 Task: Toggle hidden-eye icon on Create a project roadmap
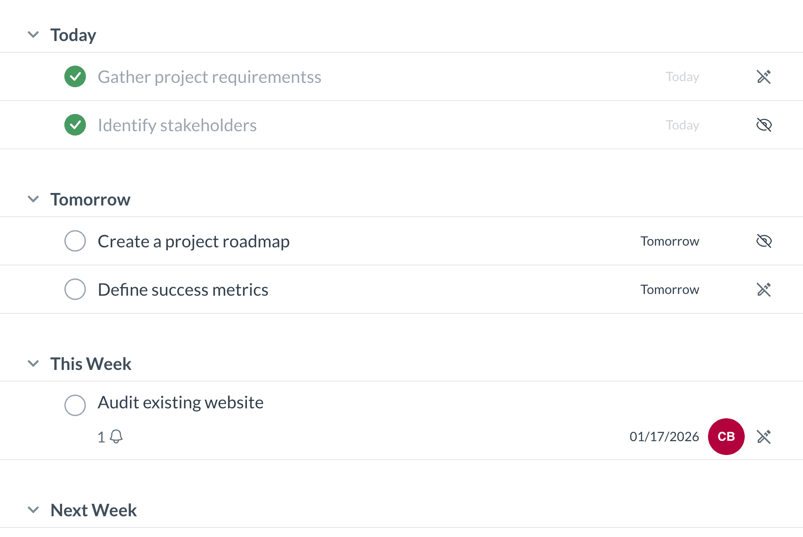(x=764, y=241)
